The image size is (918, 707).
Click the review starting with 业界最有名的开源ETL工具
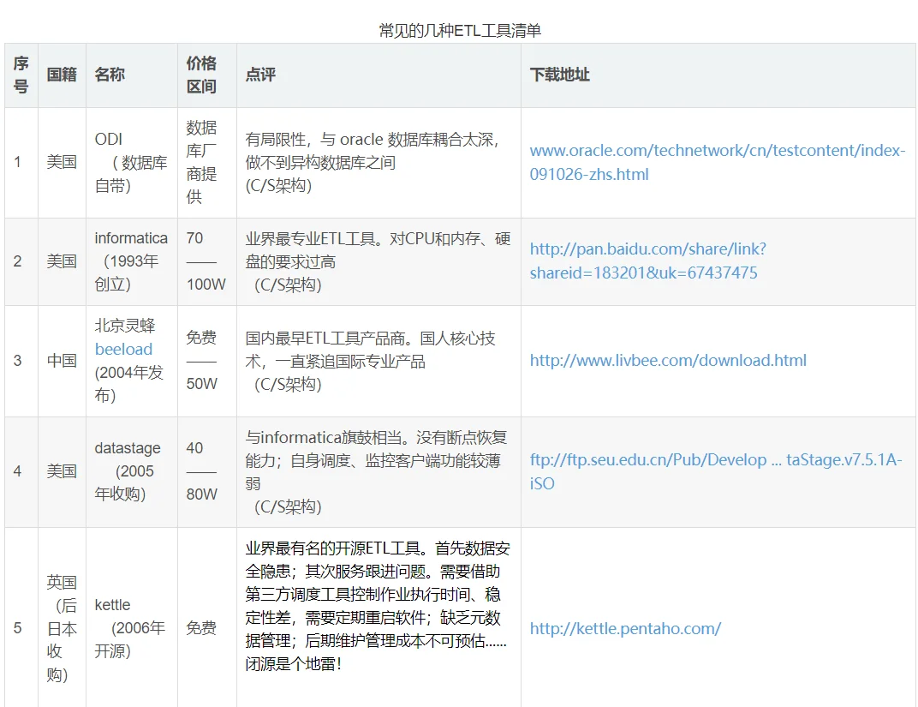[x=379, y=606]
